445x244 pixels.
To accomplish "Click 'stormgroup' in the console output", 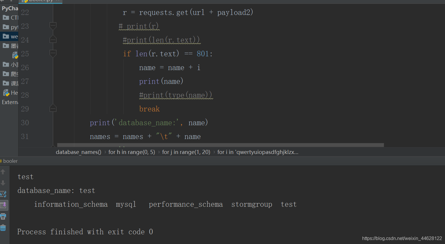I will click(x=252, y=204).
